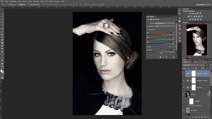
Task: Open the Vorgabe preset dropdown
Action: [x=165, y=23]
